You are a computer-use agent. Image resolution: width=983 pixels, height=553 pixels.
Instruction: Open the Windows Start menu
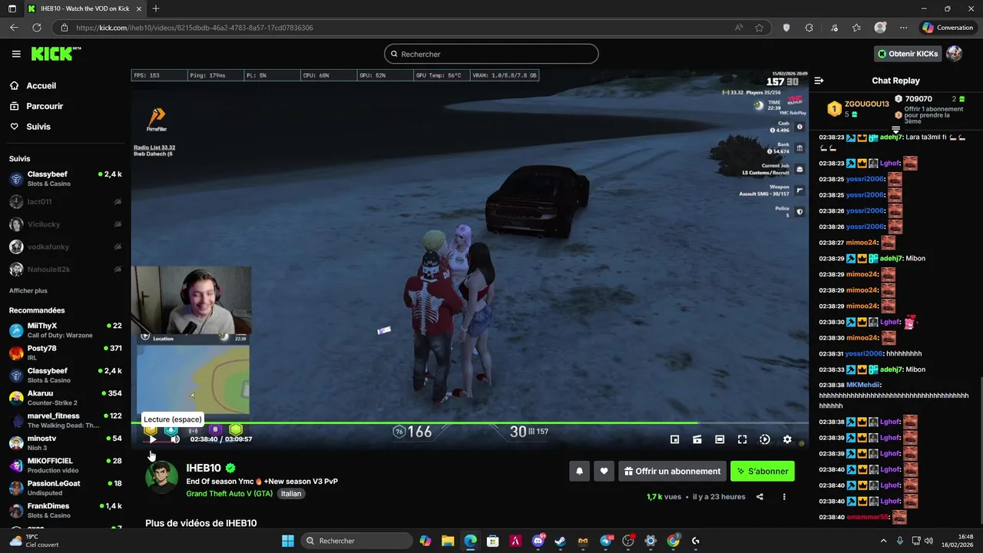(288, 541)
